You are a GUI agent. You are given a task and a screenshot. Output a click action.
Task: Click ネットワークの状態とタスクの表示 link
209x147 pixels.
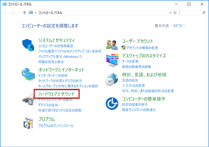(x=60, y=81)
